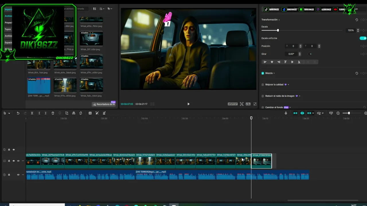The width and height of the screenshot is (367, 206).
Task: Click the 16:9 aspect ratio icon
Action: 248,104
